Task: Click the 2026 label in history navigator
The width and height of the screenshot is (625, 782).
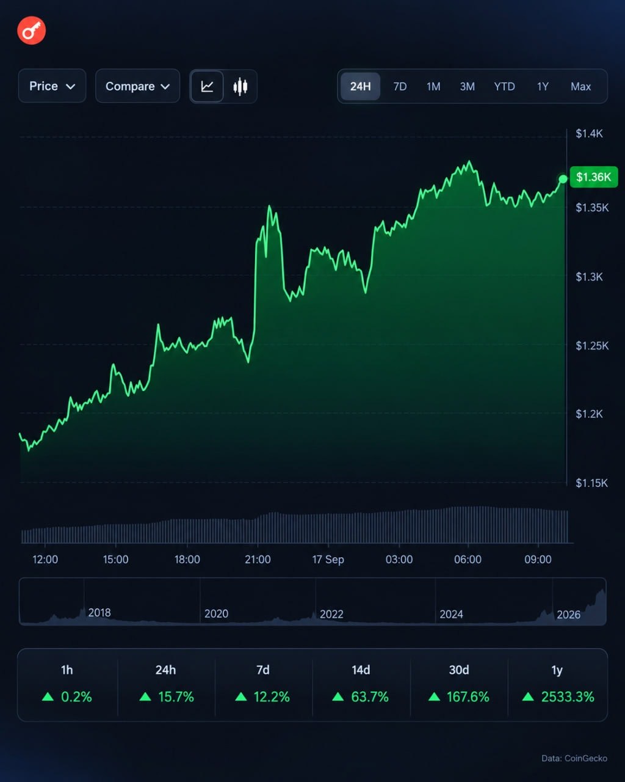Action: point(568,615)
